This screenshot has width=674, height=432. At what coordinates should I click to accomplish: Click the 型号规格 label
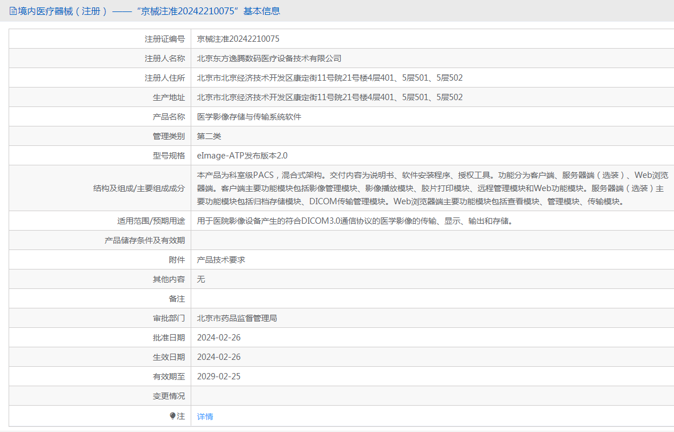point(168,156)
